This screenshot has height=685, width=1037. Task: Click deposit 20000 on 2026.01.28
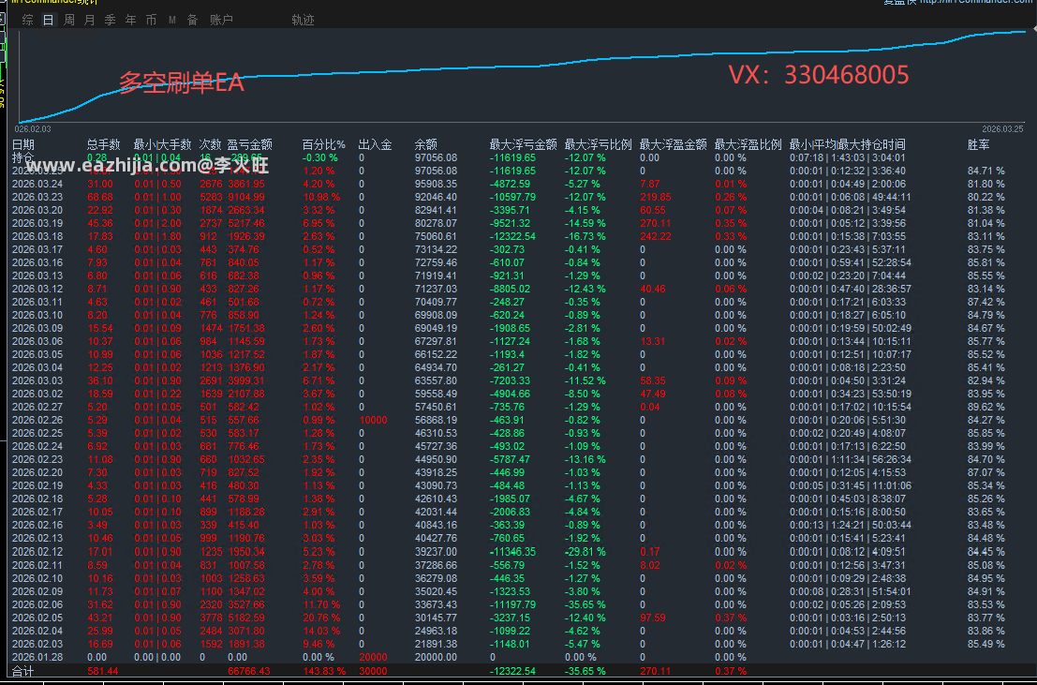tap(373, 657)
